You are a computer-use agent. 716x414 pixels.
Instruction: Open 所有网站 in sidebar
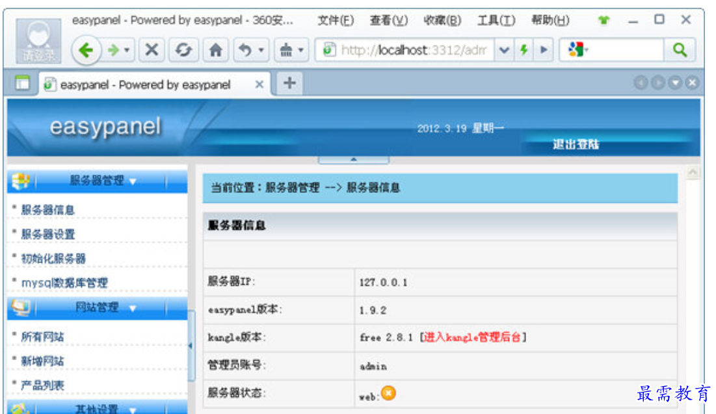coord(42,337)
